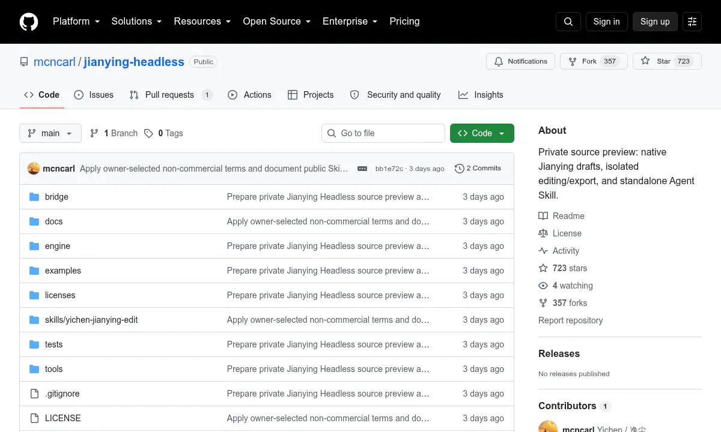Screen dimensions: 721x432
Task: Open the search magnifier button
Action: point(568,22)
